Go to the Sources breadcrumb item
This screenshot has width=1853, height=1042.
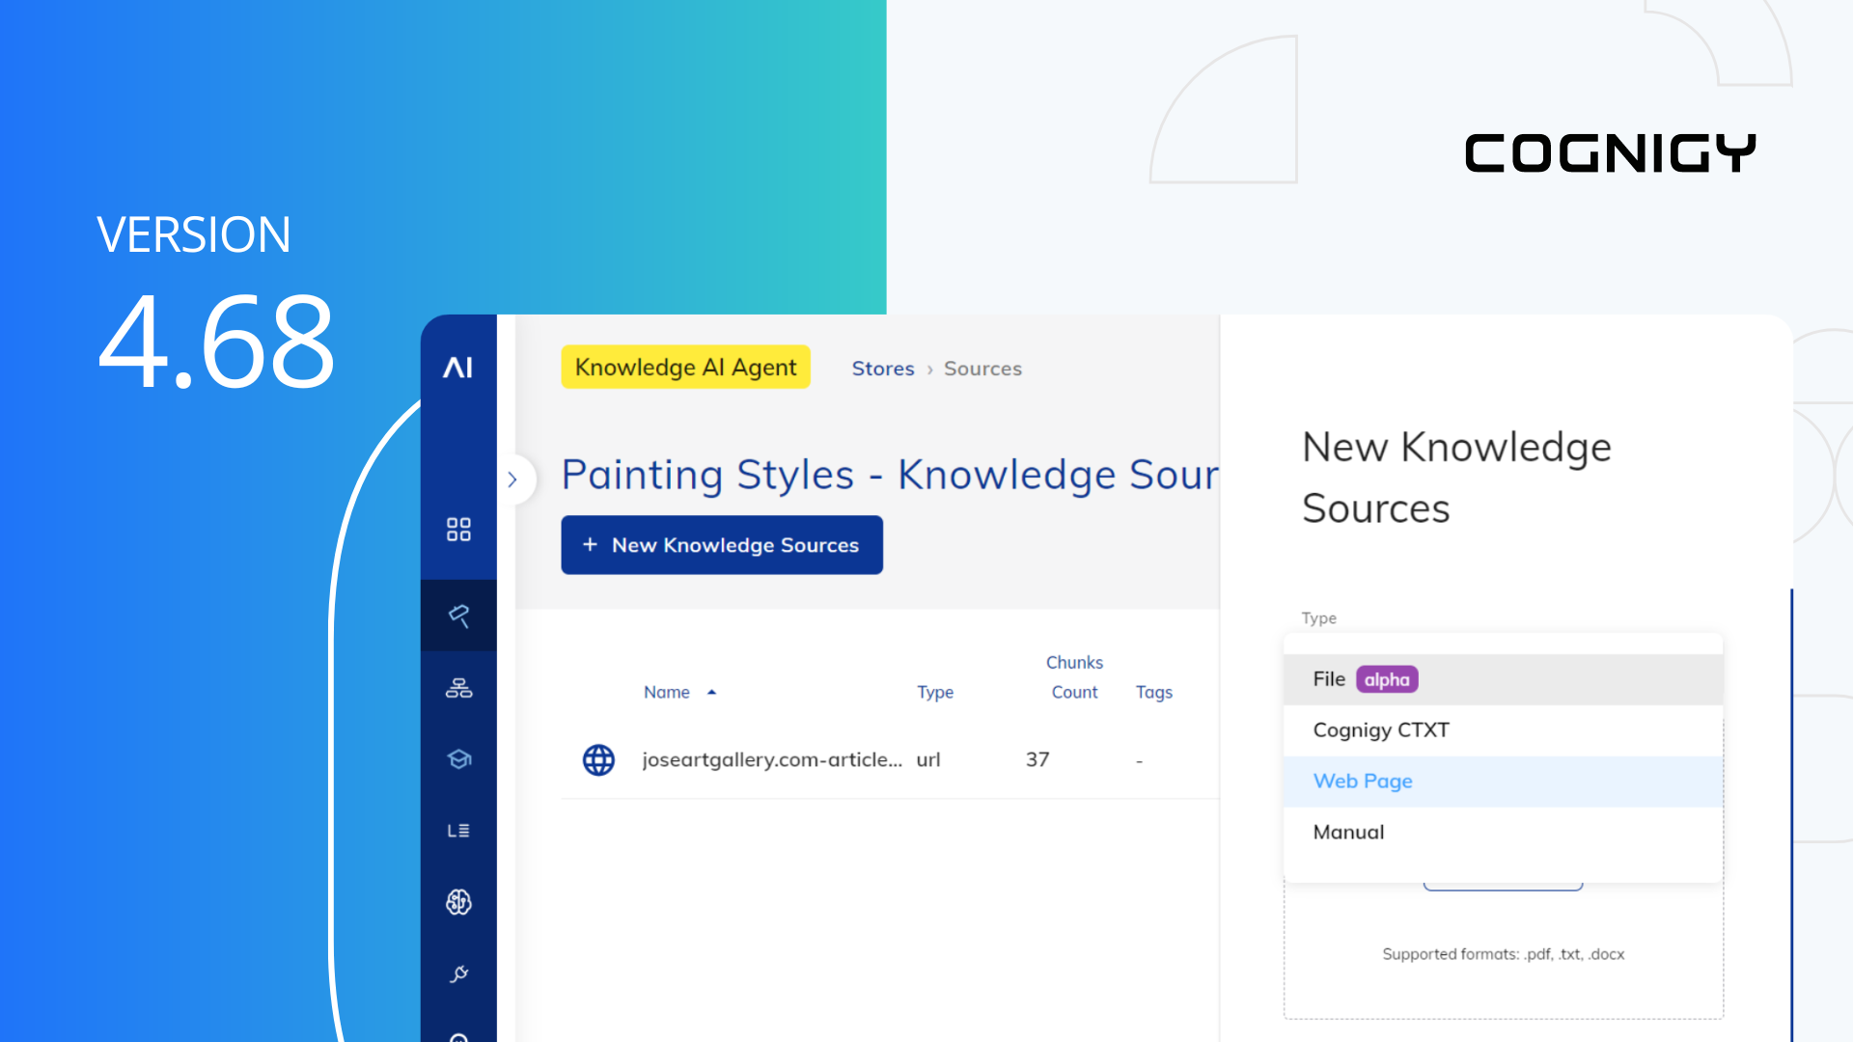coord(982,368)
